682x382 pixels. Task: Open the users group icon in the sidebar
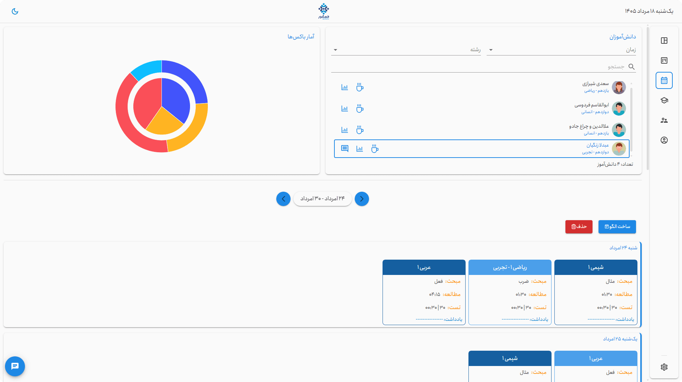click(664, 120)
